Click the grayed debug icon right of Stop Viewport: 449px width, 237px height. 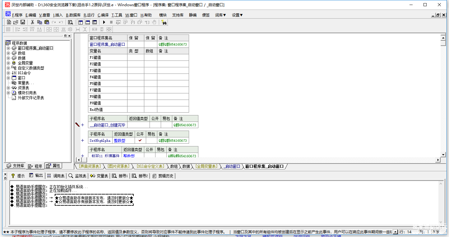pos(118,22)
